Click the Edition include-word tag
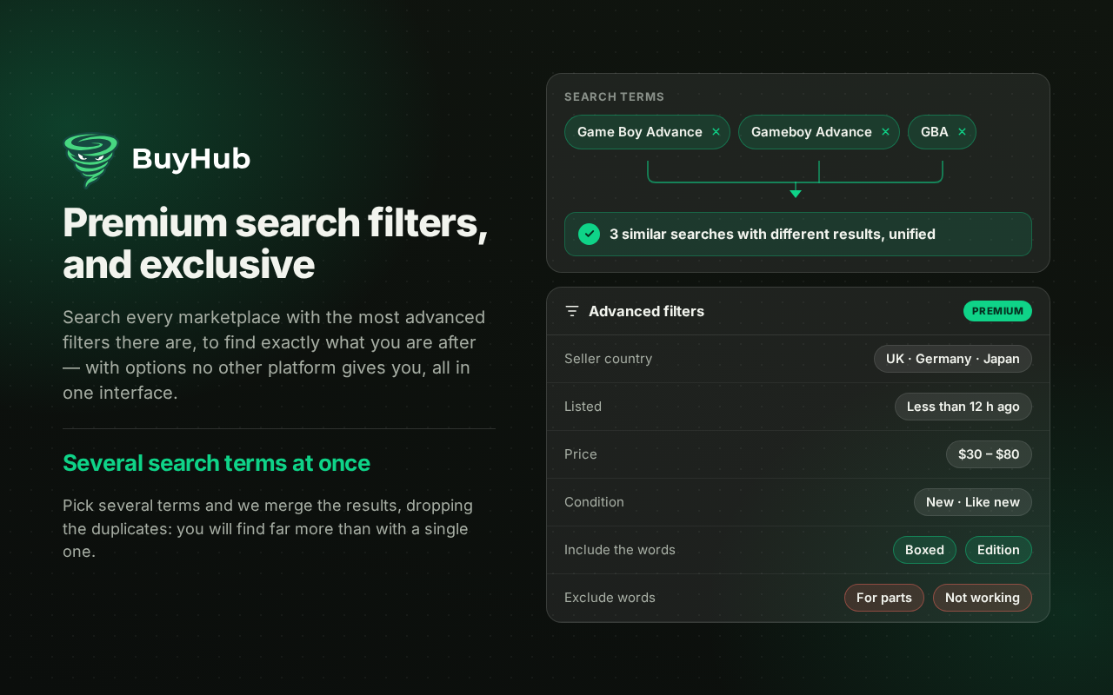This screenshot has width=1113, height=695. click(x=998, y=550)
